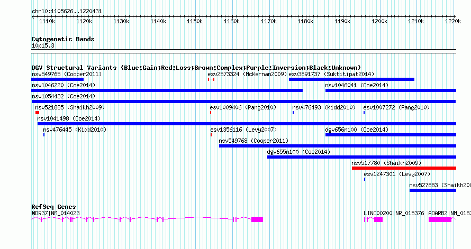Click the DGV Structural Variants track title

tap(196, 68)
